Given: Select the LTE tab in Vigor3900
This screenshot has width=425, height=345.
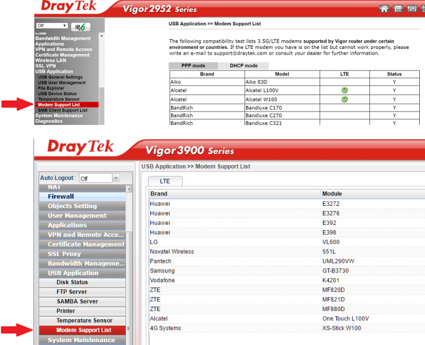Looking at the screenshot, I should [165, 181].
